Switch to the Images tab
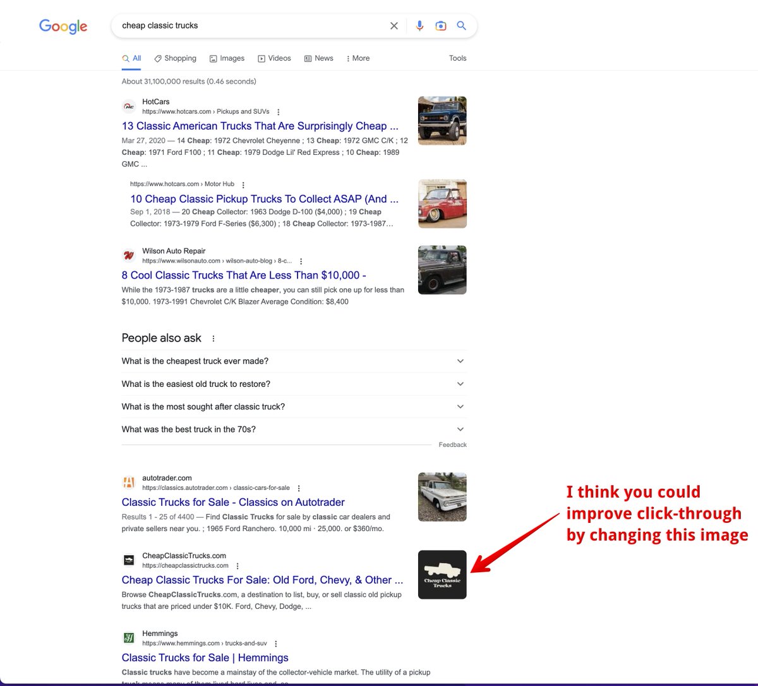The height and width of the screenshot is (686, 758). tap(227, 58)
